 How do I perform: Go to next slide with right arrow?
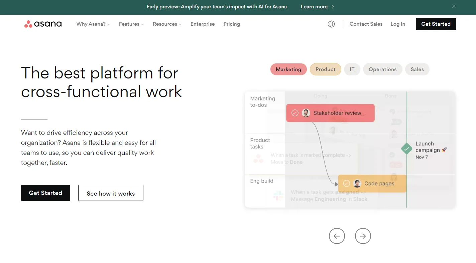[x=363, y=236]
